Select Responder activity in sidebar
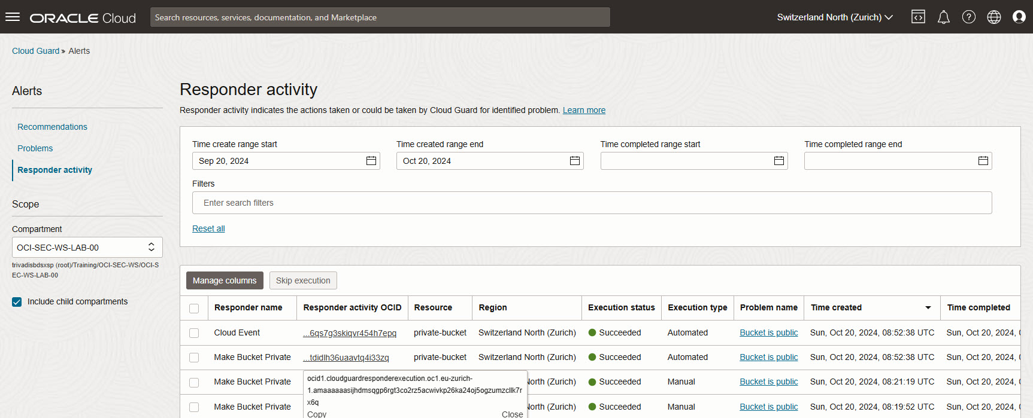The width and height of the screenshot is (1033, 418). pyautogui.click(x=54, y=170)
